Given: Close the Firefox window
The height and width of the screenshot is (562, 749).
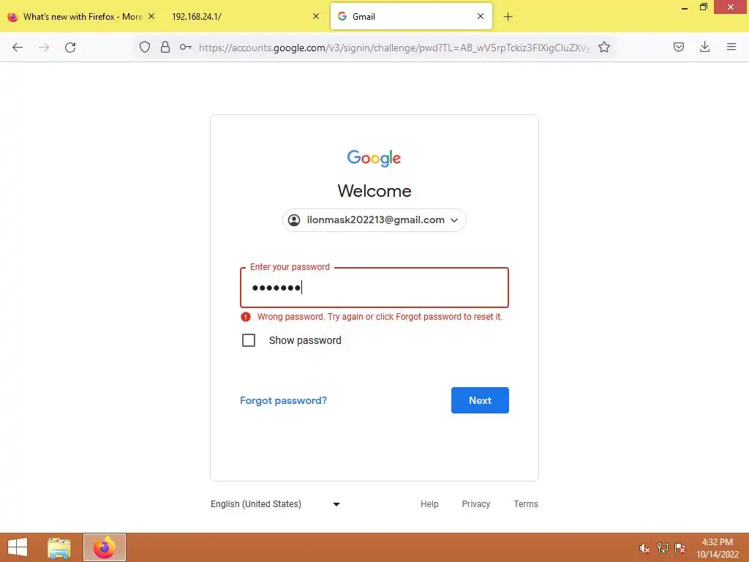Looking at the screenshot, I should coord(731,7).
